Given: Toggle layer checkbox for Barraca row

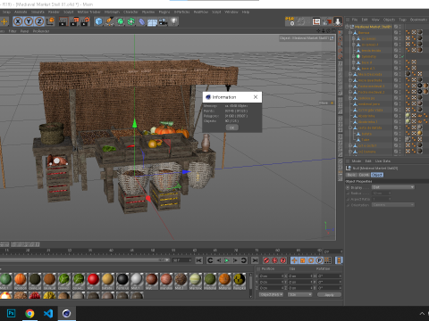Looking at the screenshot, I should 396,33.
